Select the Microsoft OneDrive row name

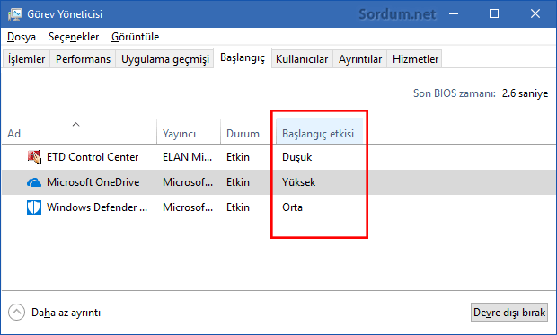(x=93, y=182)
